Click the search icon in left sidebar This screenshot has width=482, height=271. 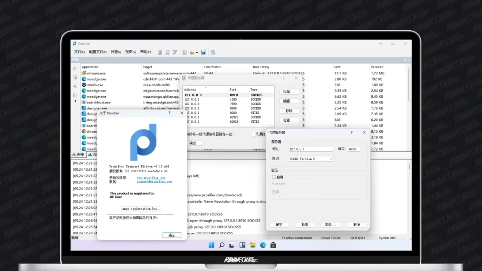[75, 86]
